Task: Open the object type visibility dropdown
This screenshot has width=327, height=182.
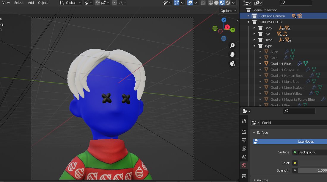Action: tap(167, 3)
